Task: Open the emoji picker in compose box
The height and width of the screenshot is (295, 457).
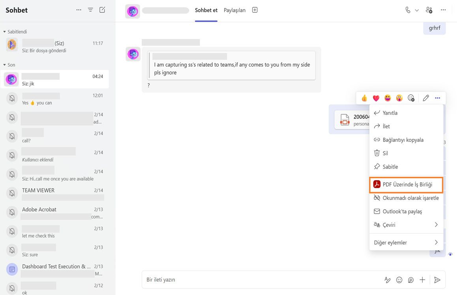Action: point(399,280)
